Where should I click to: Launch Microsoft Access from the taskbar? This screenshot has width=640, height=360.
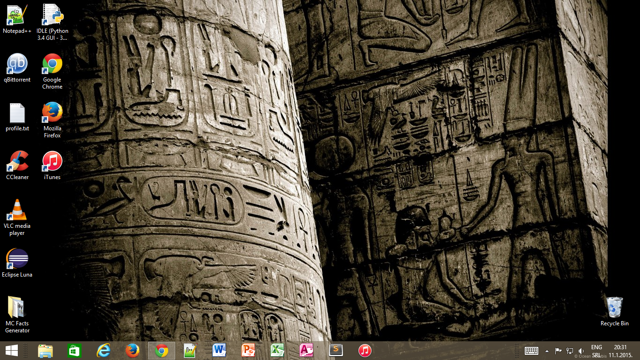(x=306, y=351)
